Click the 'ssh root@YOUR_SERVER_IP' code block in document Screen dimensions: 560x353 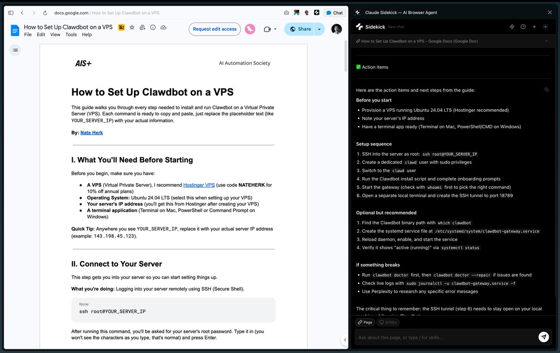point(173,310)
